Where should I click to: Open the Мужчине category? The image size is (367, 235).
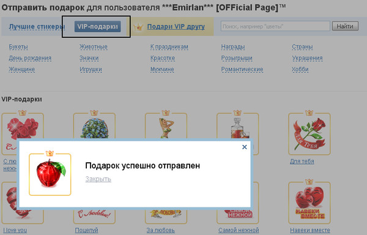point(162,70)
